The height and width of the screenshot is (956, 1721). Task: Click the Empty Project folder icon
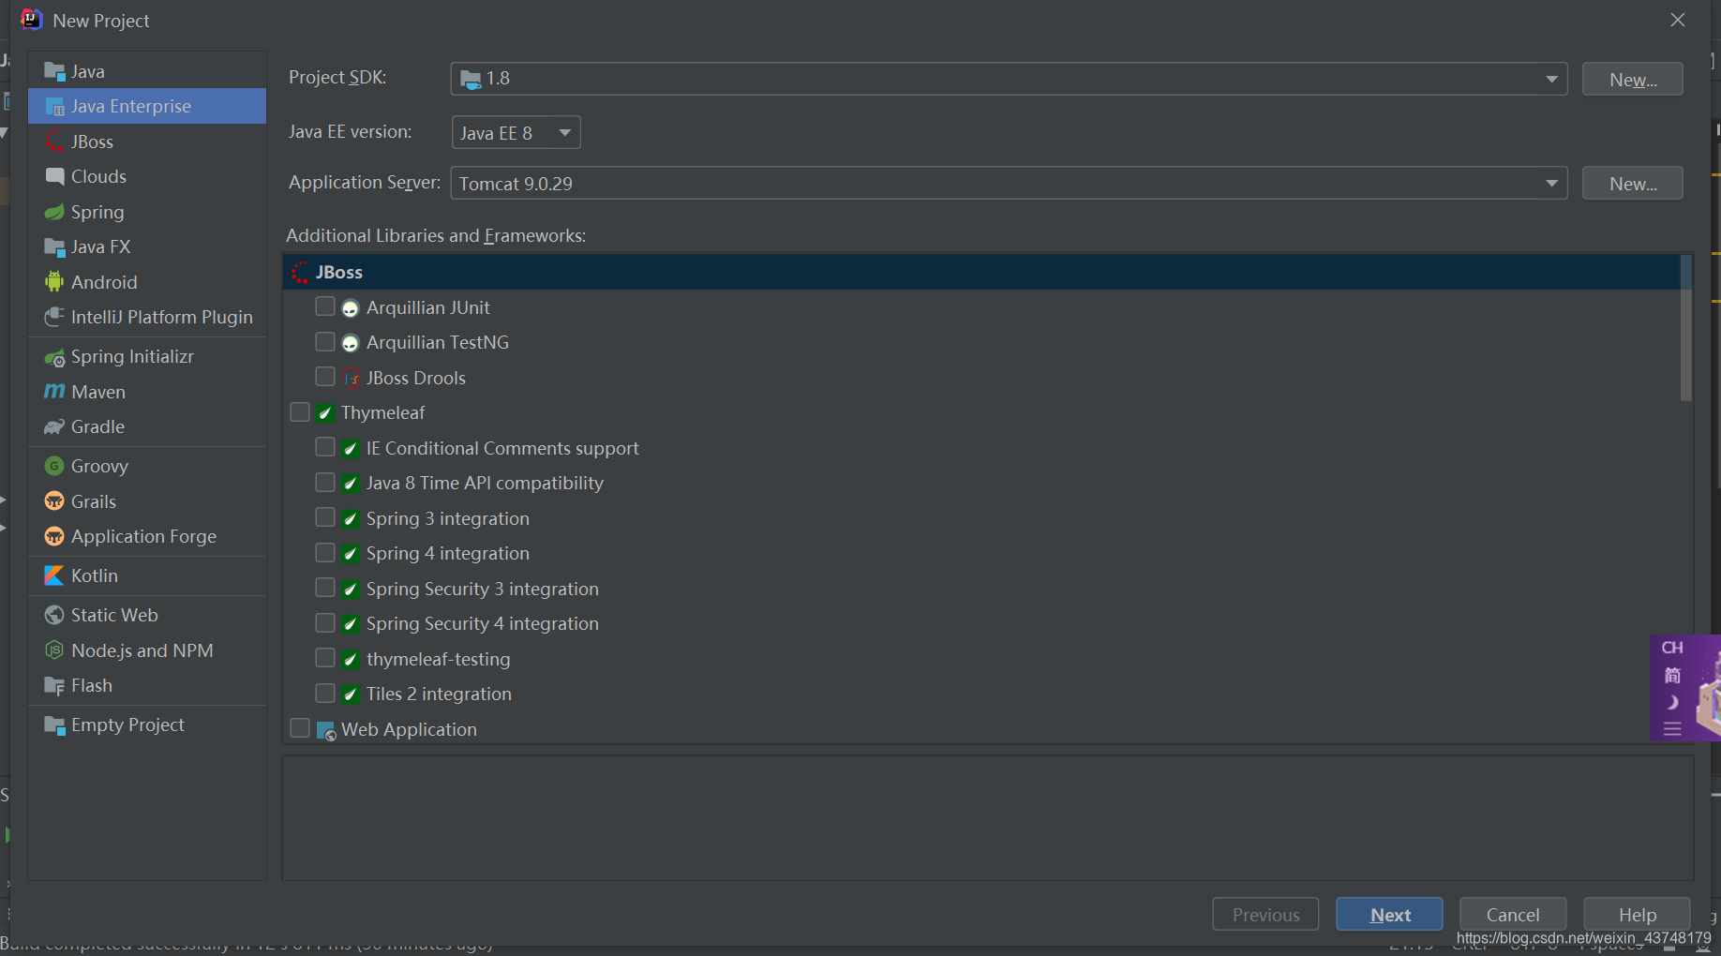click(x=54, y=725)
